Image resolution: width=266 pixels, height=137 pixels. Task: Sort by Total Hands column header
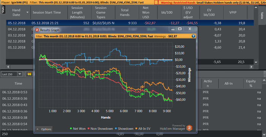[127, 13]
